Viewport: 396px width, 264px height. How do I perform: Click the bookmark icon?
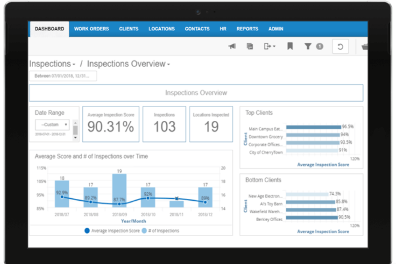click(x=290, y=46)
